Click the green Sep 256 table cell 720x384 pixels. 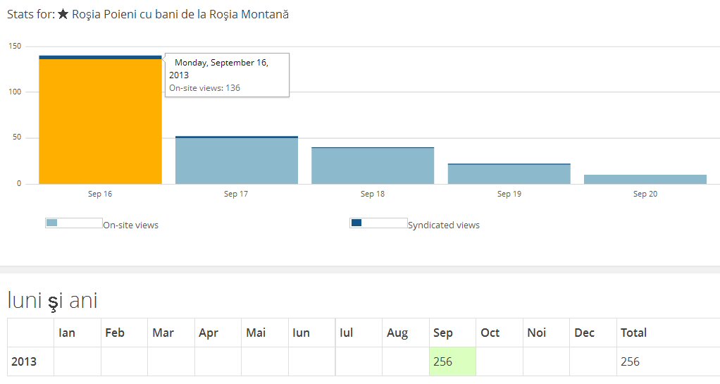click(x=452, y=361)
